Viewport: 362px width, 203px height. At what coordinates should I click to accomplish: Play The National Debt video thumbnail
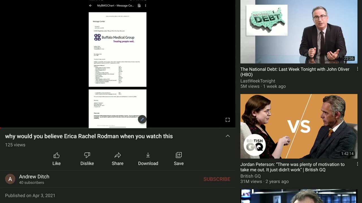[x=299, y=32]
